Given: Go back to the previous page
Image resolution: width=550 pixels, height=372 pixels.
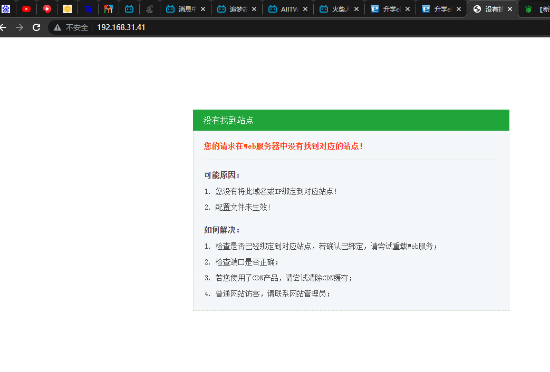Looking at the screenshot, I should [x=3, y=27].
